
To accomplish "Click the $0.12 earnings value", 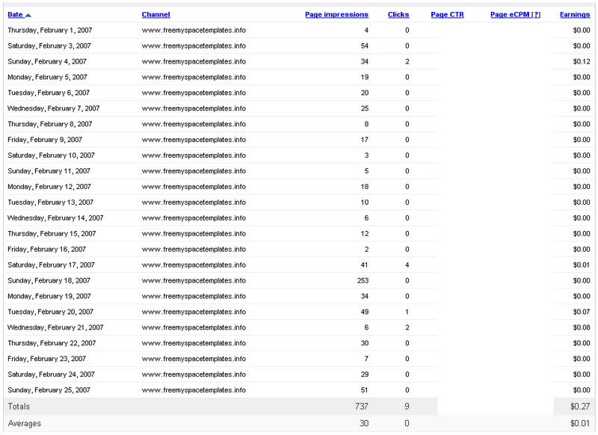I will 581,62.
